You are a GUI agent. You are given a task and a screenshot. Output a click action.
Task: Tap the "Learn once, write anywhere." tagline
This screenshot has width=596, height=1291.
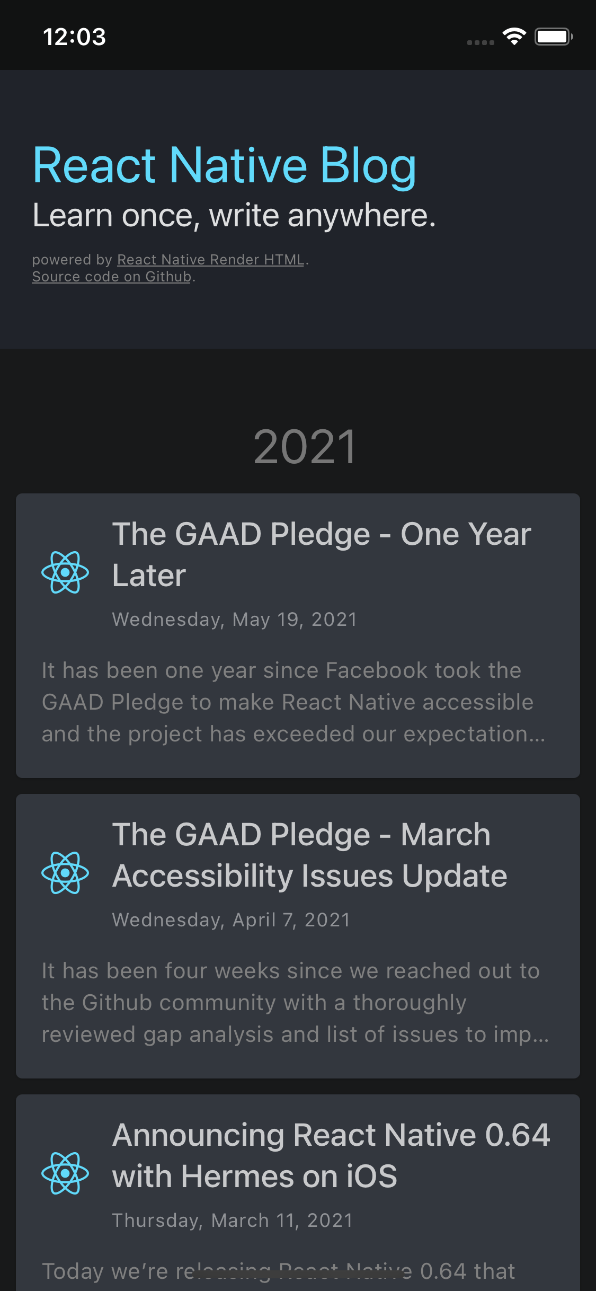point(234,216)
